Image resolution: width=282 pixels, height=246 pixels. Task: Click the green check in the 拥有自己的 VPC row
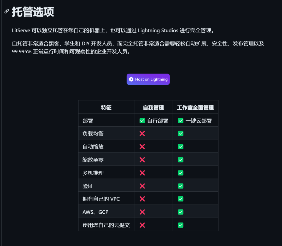(181, 199)
